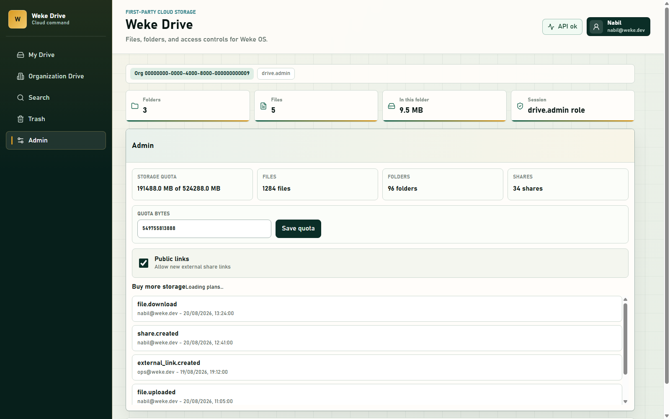Go to Search page
Image resolution: width=670 pixels, height=419 pixels.
[56, 98]
